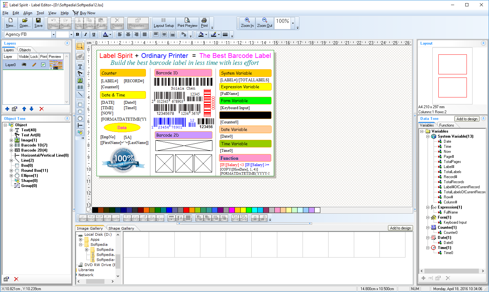Expand the Barcode 1D(7) tree node
This screenshot has width=489, height=292.
[x=11, y=145]
